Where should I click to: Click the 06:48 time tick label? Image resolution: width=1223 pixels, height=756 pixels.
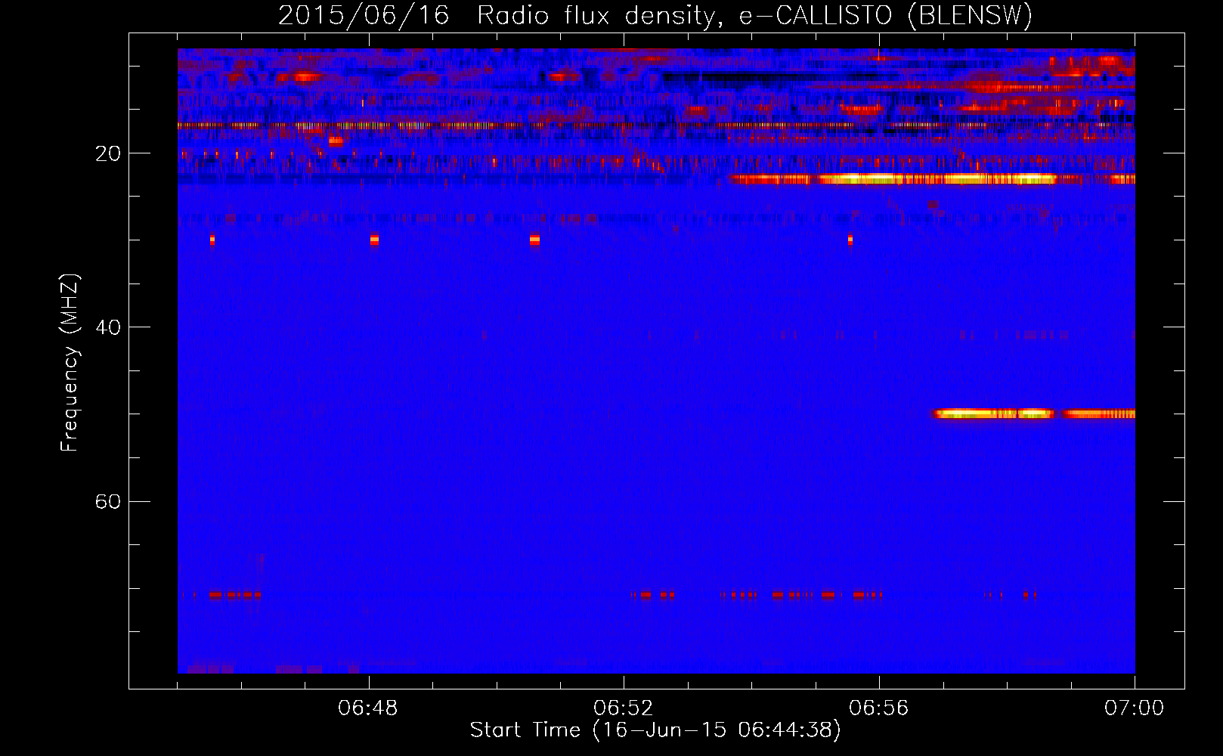point(368,708)
